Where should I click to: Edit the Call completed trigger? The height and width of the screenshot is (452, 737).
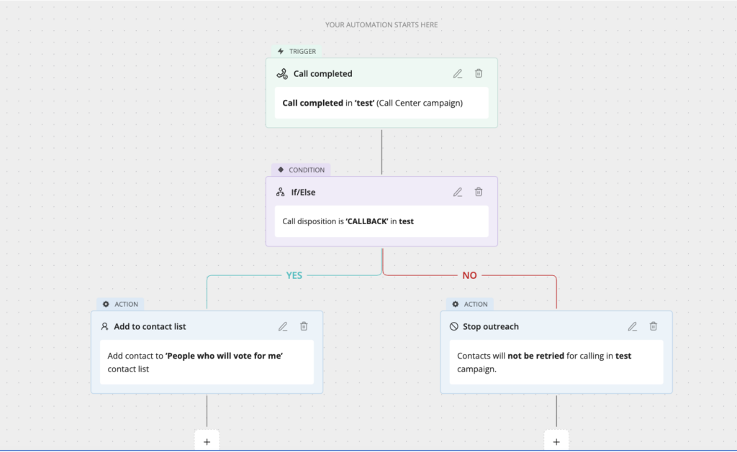[457, 74]
